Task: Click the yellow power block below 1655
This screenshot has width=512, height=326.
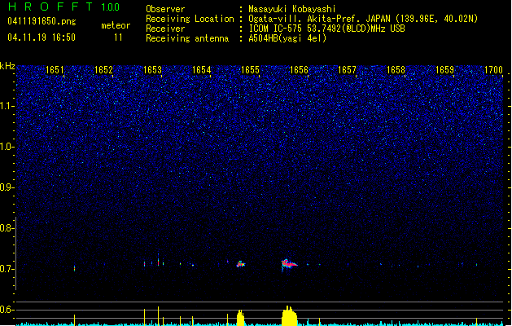Action: (240, 318)
